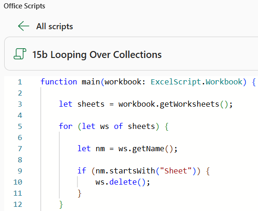Click line number 3 in the gutter

tap(20, 104)
